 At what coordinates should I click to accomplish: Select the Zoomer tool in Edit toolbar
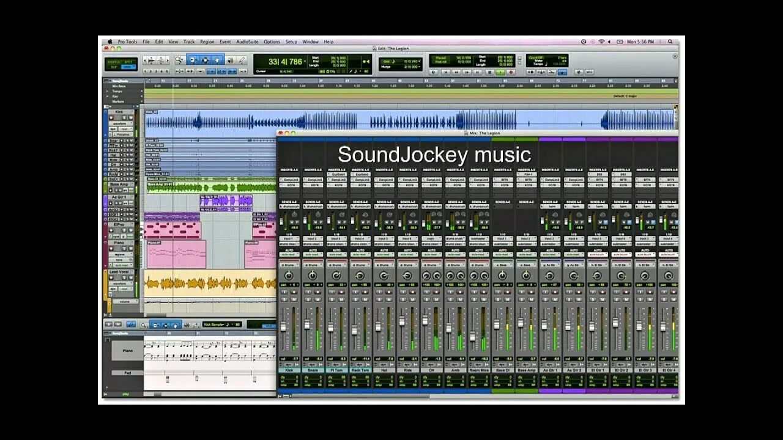point(179,61)
